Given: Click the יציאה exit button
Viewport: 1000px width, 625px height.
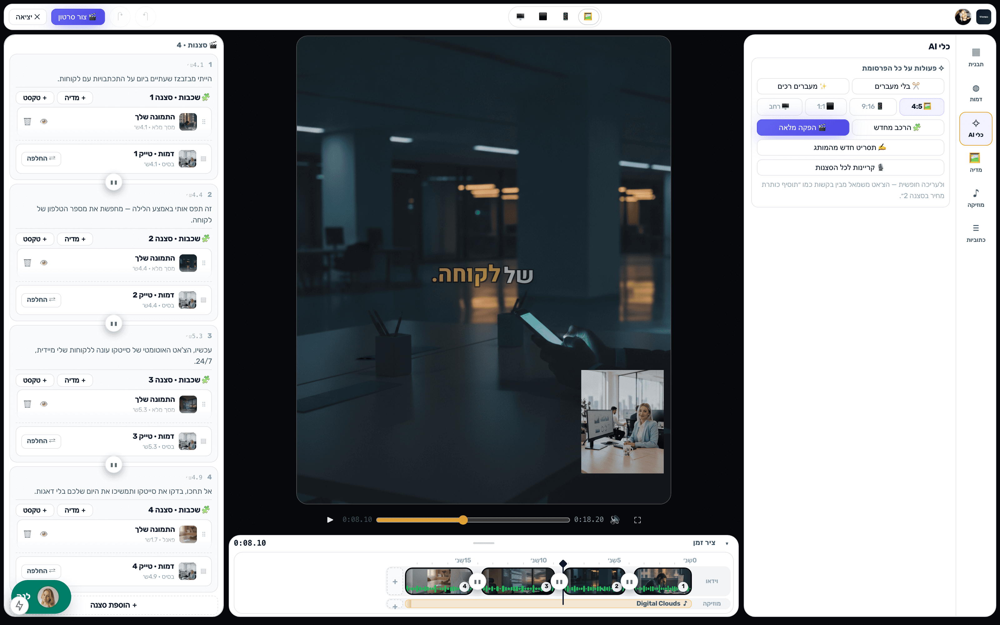Looking at the screenshot, I should pyautogui.click(x=28, y=17).
